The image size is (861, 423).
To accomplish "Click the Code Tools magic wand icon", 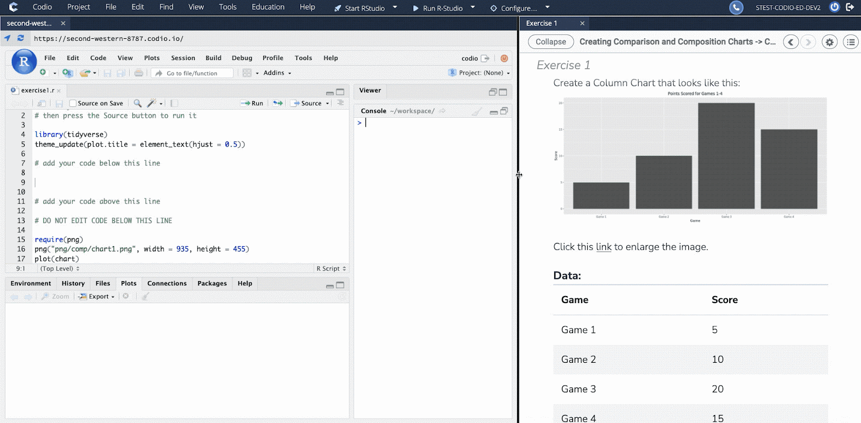I will click(152, 103).
